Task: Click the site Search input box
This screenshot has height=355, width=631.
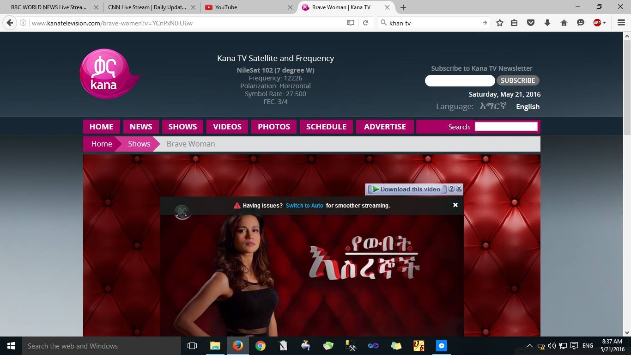Action: click(x=506, y=127)
